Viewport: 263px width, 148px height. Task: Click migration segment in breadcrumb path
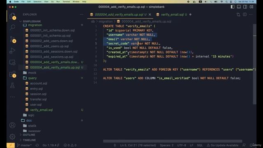(x=106, y=21)
